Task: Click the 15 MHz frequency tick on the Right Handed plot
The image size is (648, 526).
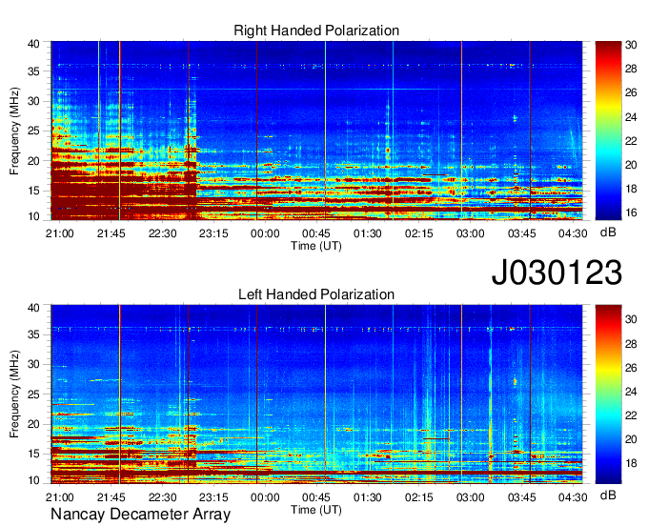Action: point(33,191)
